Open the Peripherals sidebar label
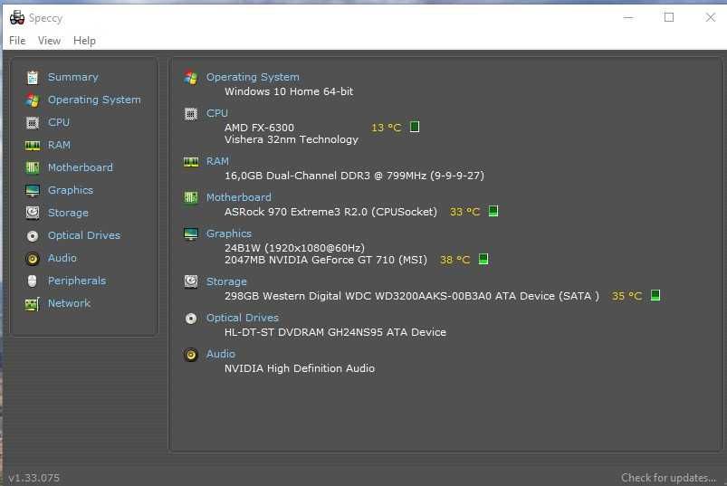This screenshot has height=486, width=727. (x=77, y=281)
